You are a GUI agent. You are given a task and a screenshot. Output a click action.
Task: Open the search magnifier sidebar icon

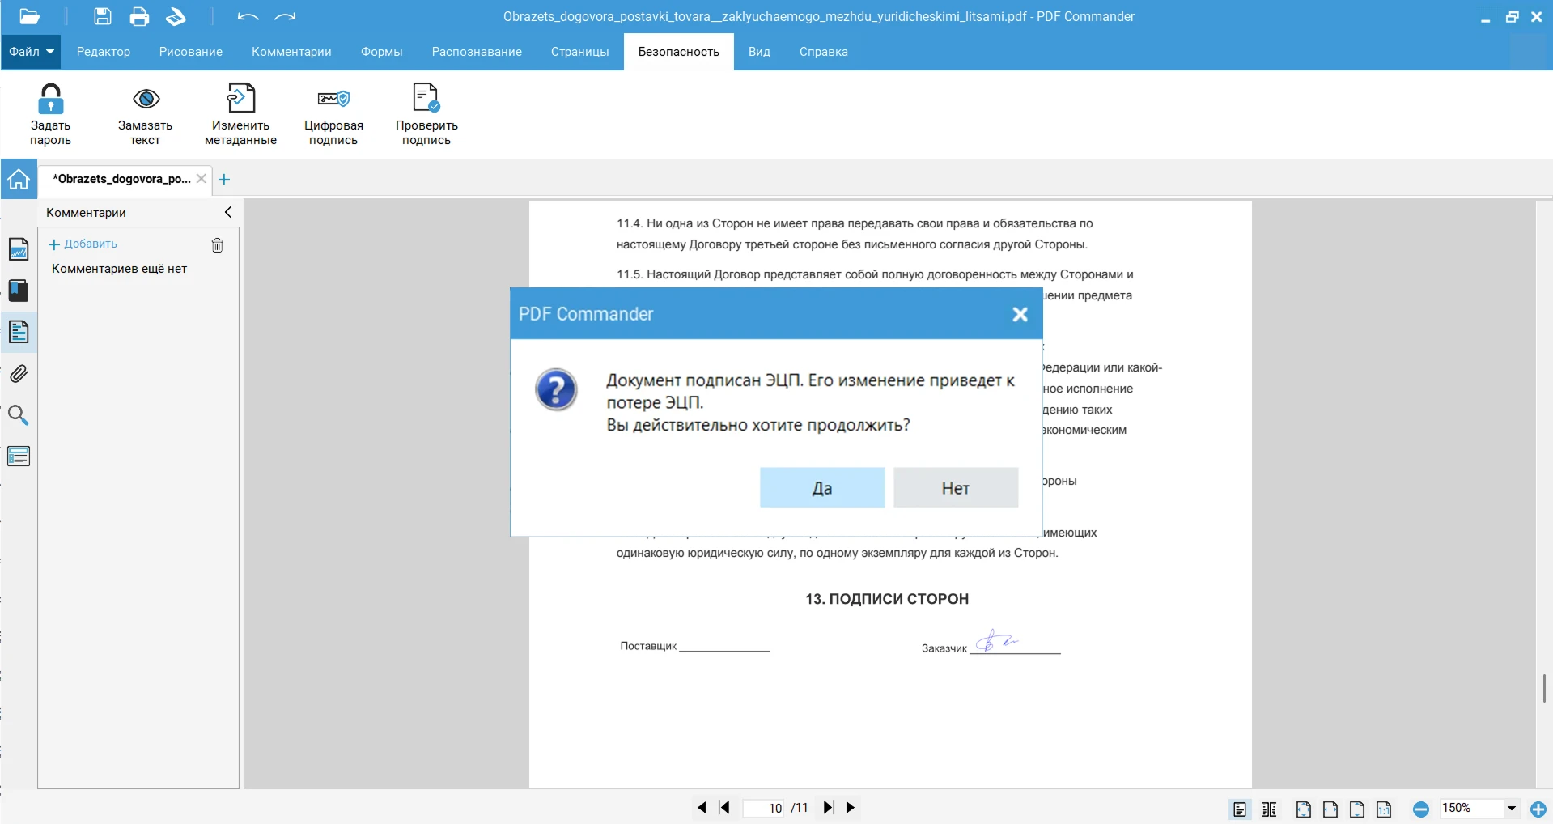tap(19, 415)
